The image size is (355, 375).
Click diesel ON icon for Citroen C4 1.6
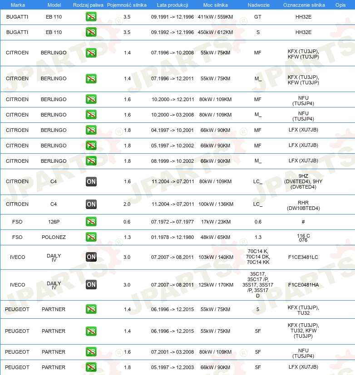point(91,181)
